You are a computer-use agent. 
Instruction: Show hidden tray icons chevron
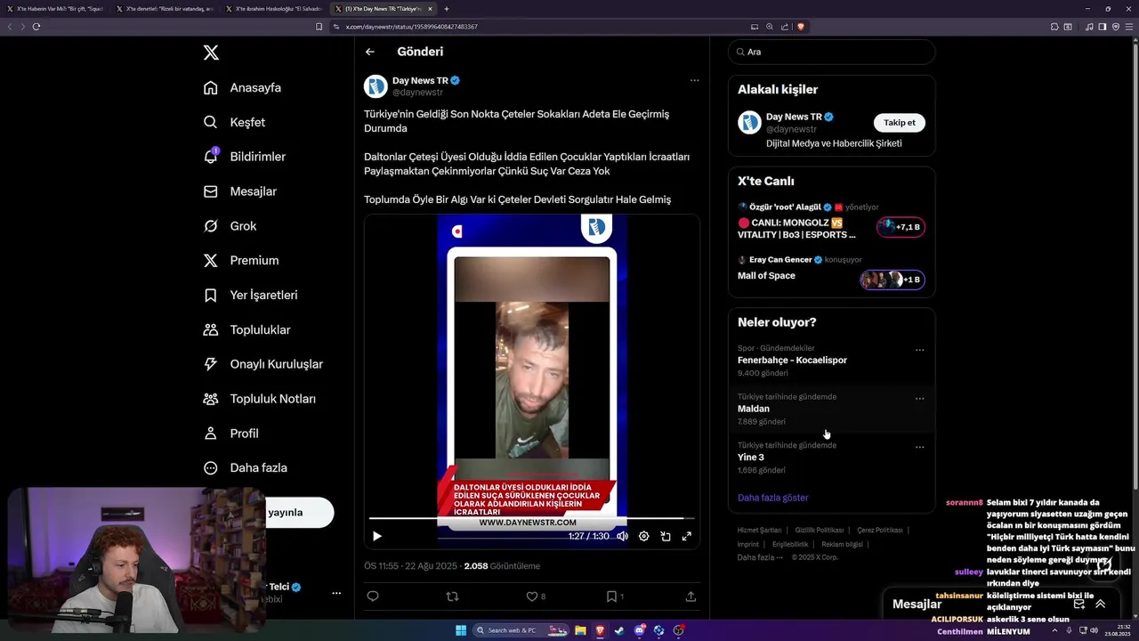(x=1055, y=630)
